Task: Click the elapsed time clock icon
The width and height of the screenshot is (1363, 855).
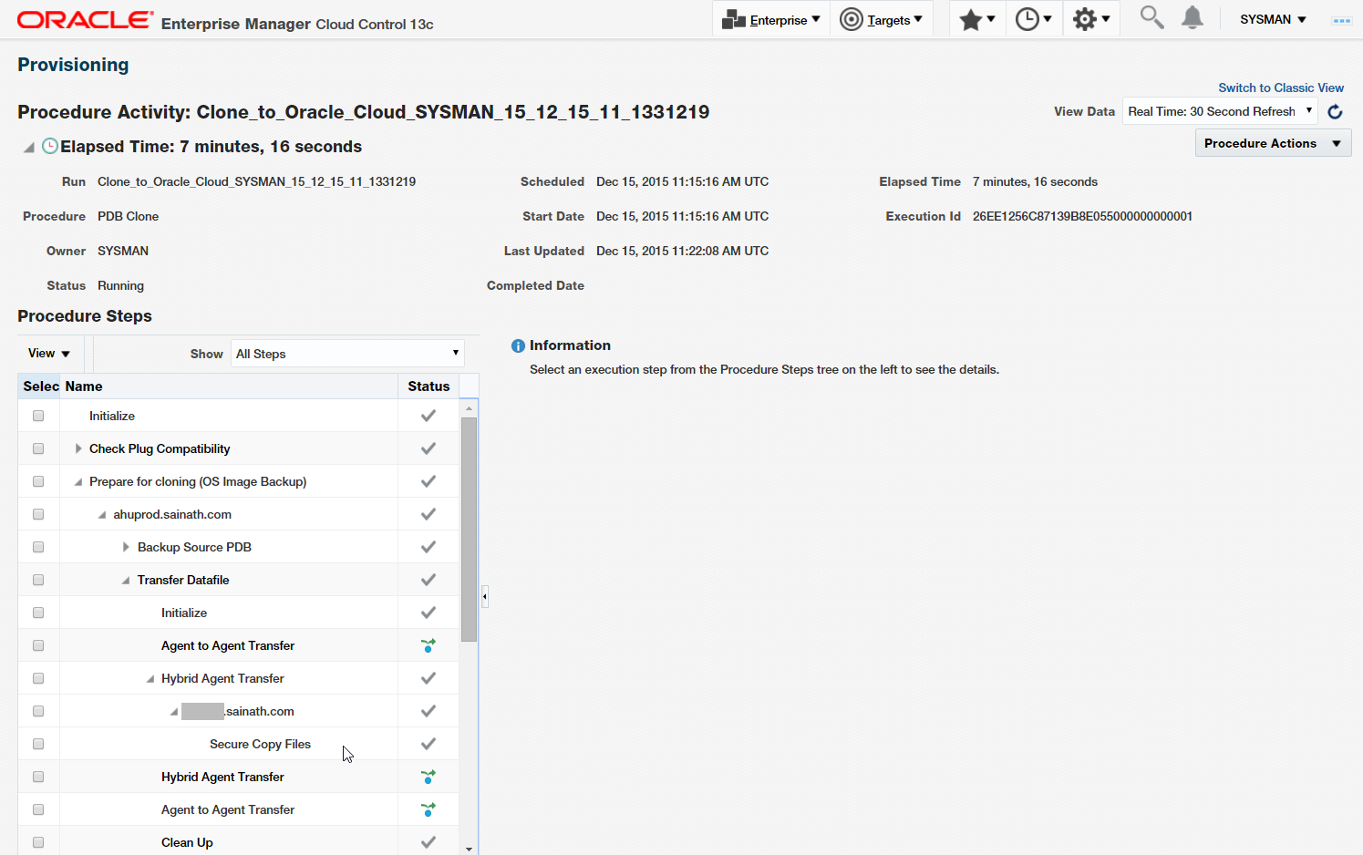Action: pos(50,146)
